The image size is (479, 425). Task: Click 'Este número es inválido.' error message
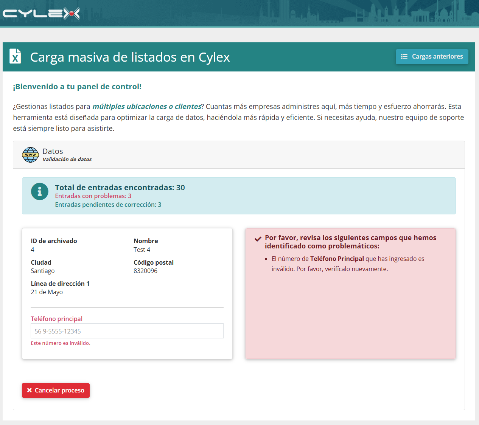pos(61,343)
